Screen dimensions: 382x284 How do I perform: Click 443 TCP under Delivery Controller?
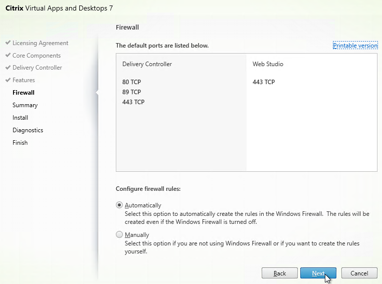click(x=133, y=102)
